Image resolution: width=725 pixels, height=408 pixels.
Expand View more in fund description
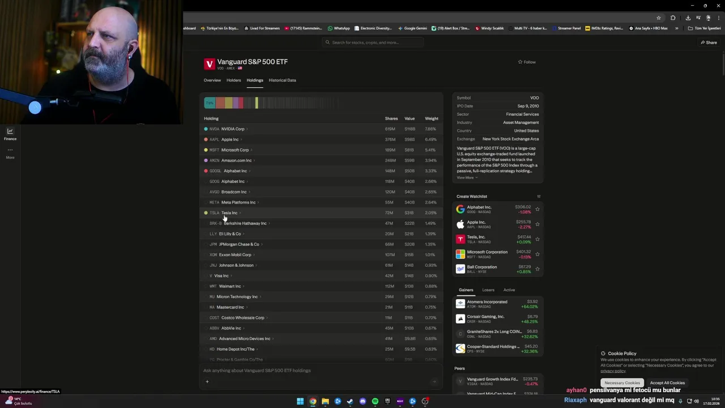point(467,178)
